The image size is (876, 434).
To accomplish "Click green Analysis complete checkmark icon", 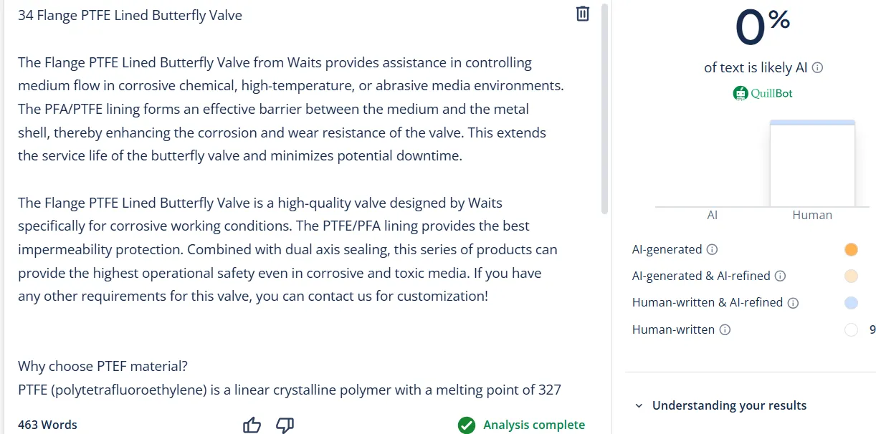I will (x=467, y=425).
